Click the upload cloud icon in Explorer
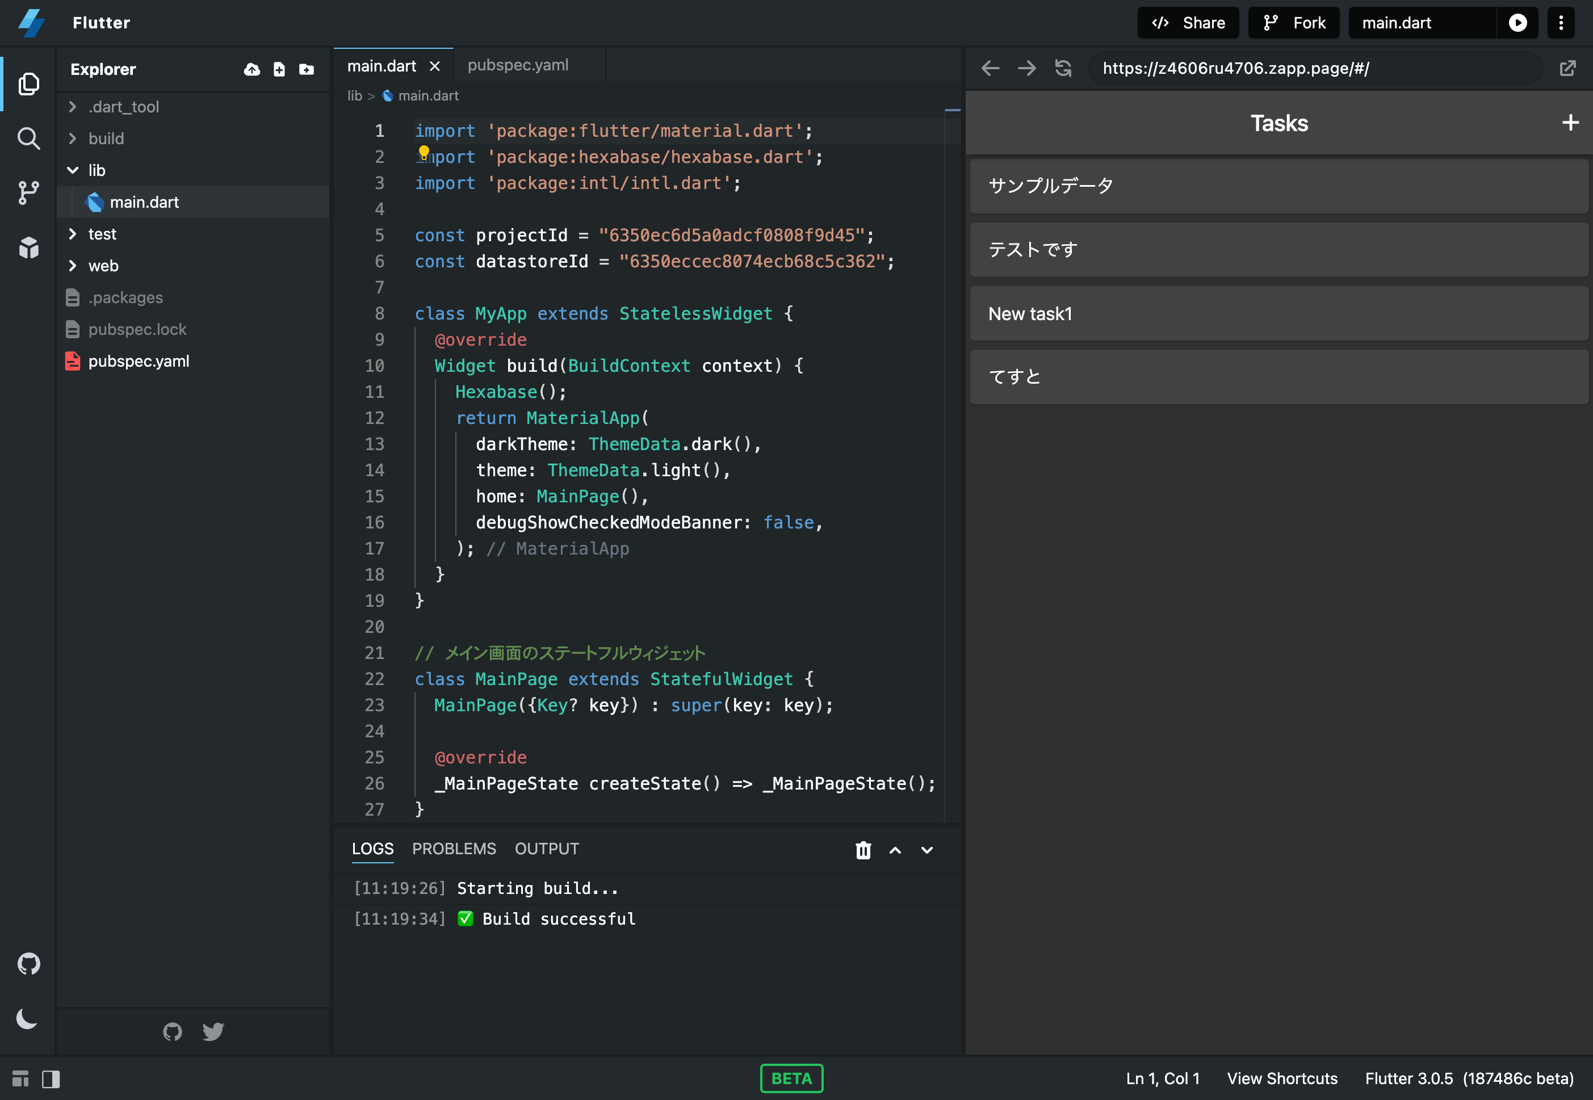 pyautogui.click(x=251, y=70)
